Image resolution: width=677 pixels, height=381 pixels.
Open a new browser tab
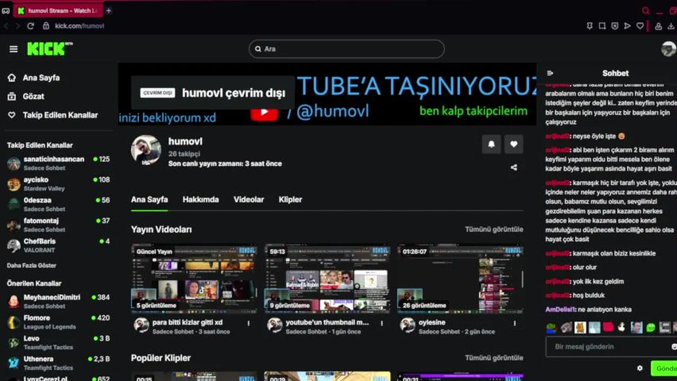[109, 11]
